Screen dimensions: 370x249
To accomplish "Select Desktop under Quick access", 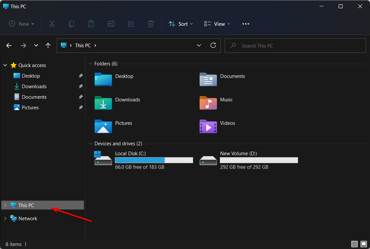I will [31, 76].
